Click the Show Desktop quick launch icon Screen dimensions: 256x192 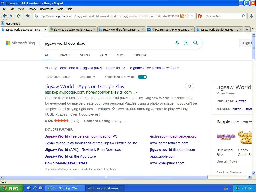(29, 188)
